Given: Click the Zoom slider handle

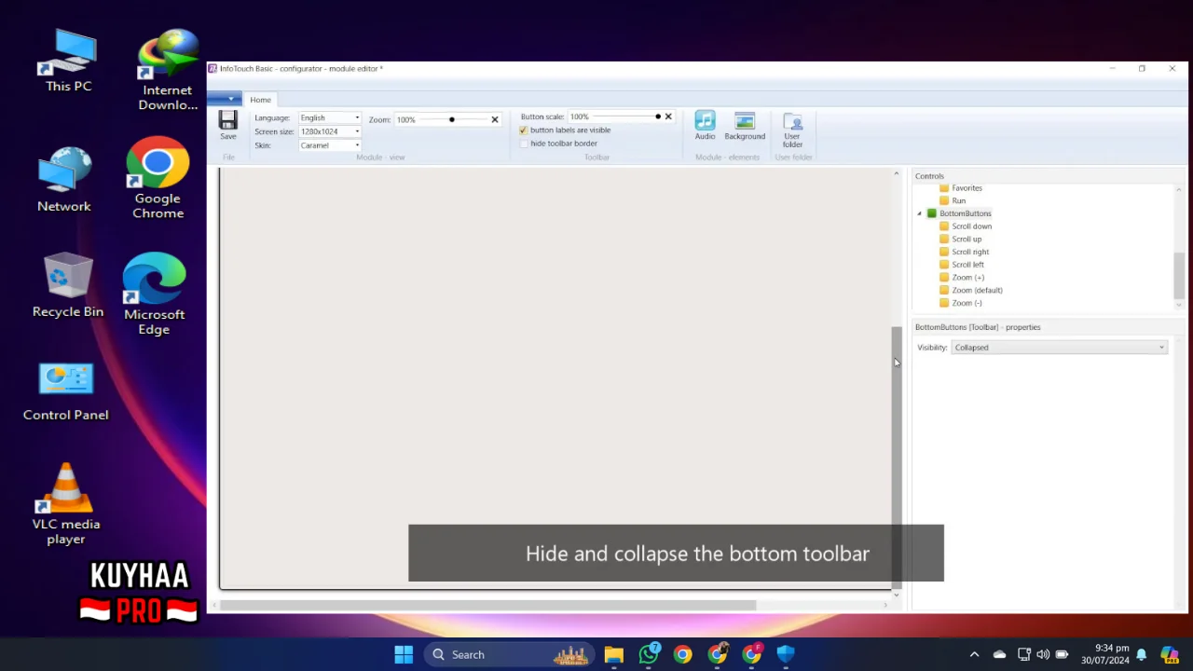Looking at the screenshot, I should click(x=452, y=119).
